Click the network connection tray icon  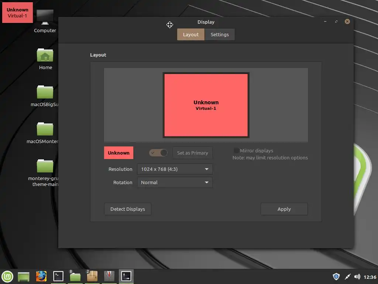[x=347, y=277]
